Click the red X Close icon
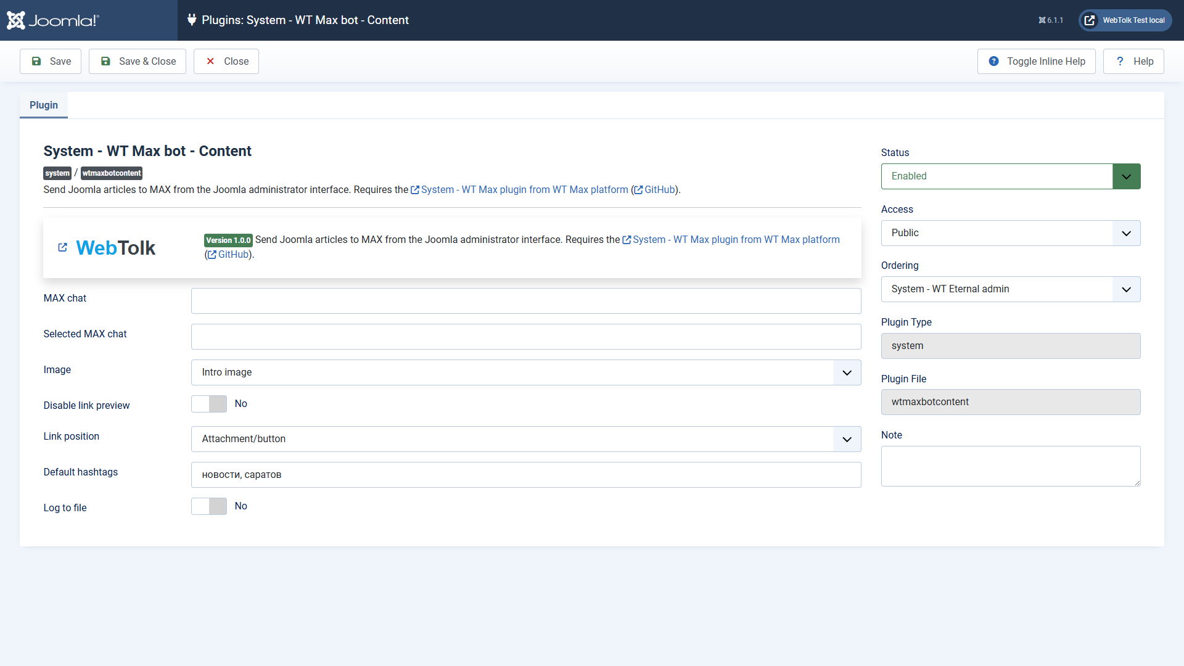1184x666 pixels. coord(210,61)
